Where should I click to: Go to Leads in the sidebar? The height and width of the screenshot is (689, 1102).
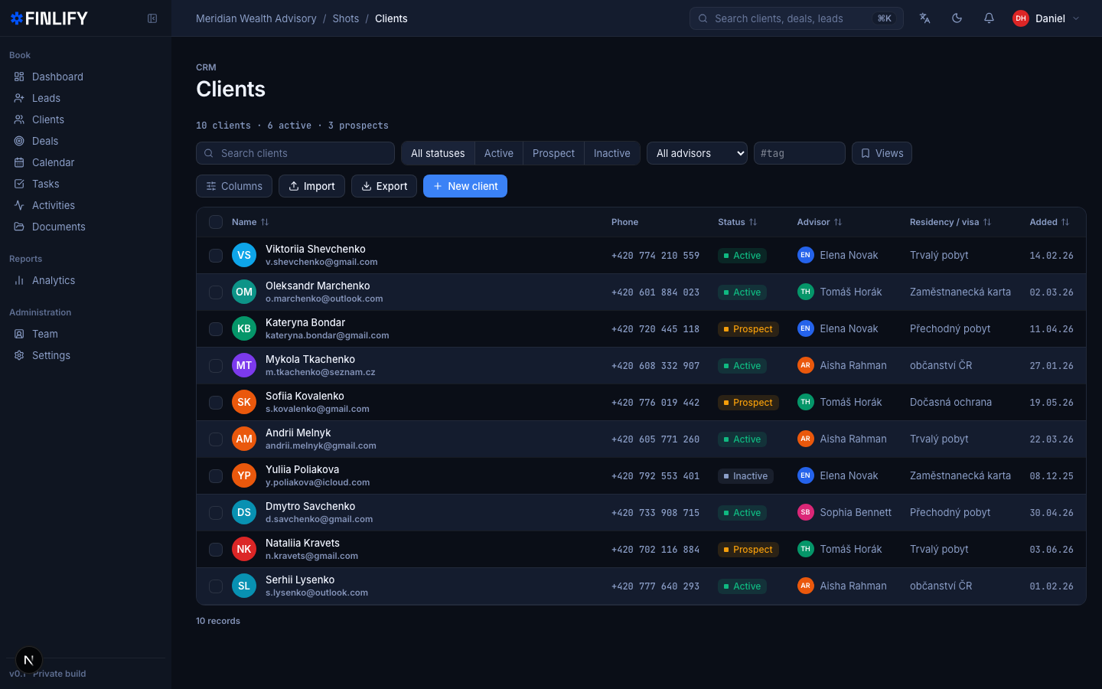86,98
